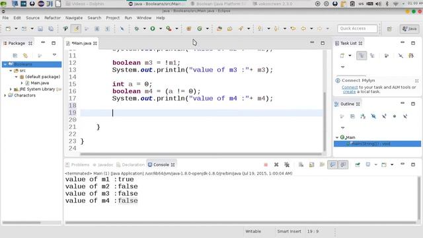
Task: Open the Refactor menu
Action: (52, 18)
